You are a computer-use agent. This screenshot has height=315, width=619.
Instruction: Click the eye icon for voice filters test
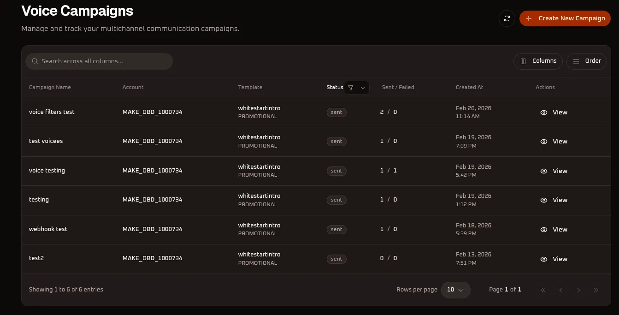544,113
